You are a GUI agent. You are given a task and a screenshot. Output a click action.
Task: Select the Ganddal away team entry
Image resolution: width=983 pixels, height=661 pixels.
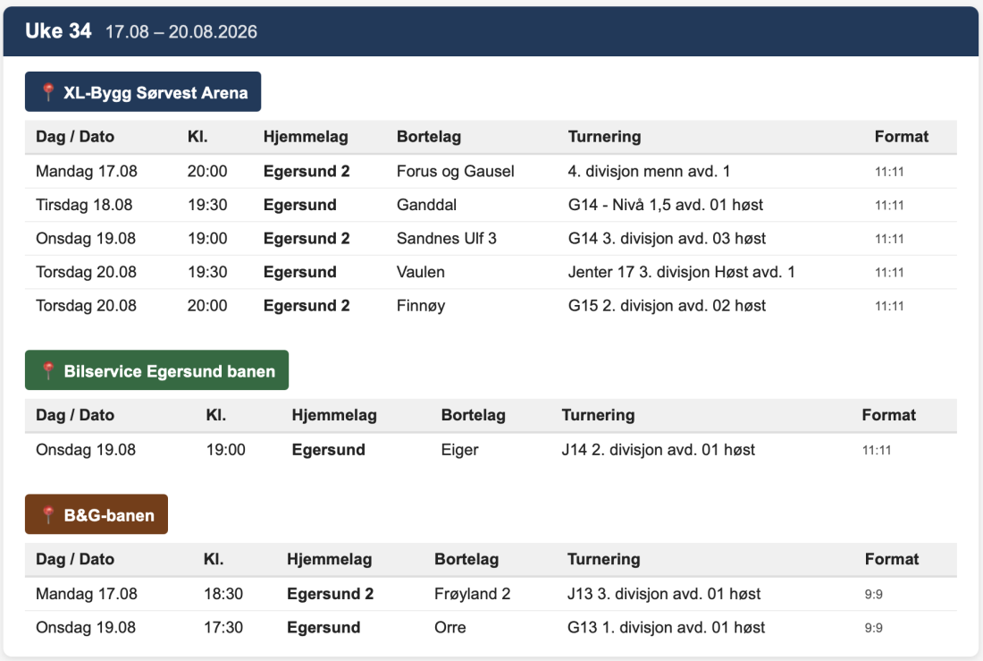(426, 205)
